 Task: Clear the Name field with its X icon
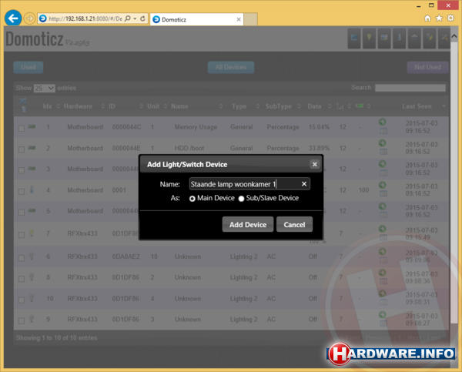tap(304, 184)
